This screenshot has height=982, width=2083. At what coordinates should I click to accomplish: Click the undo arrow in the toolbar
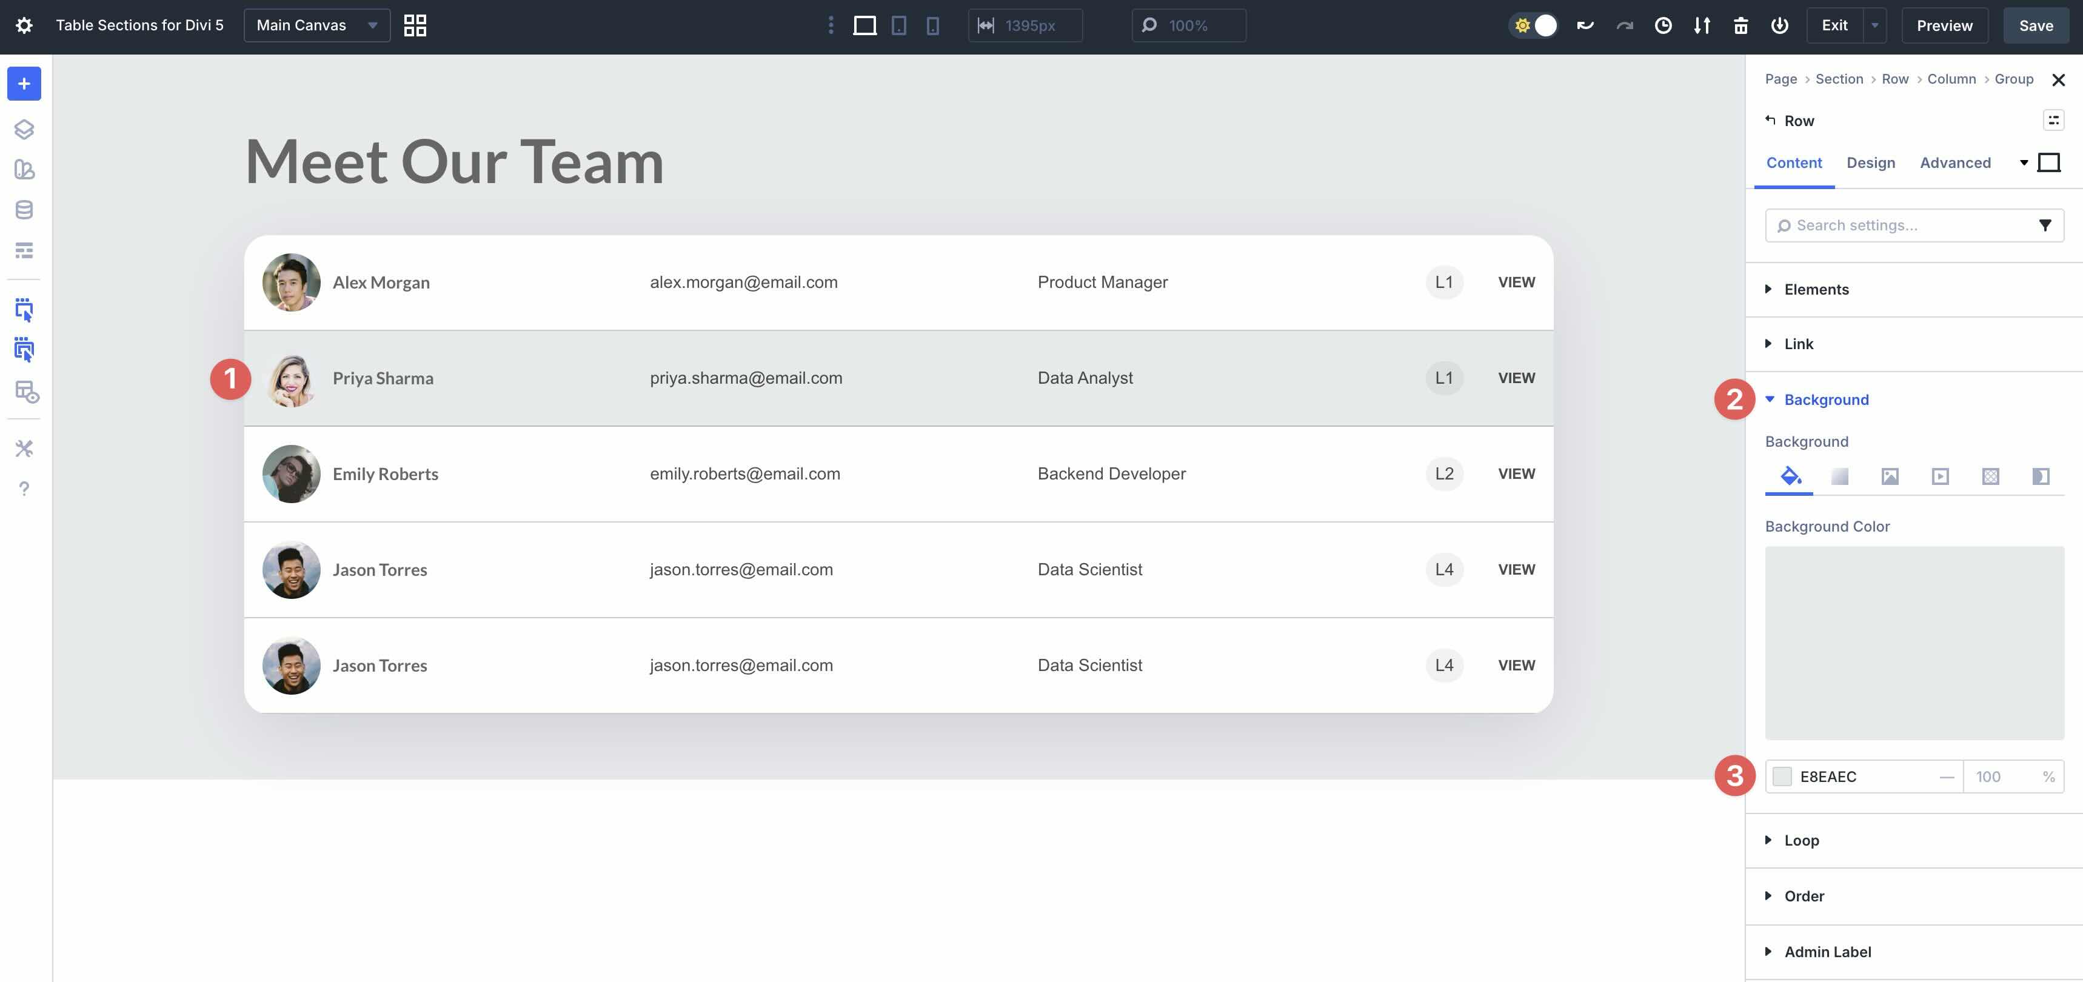(x=1585, y=25)
